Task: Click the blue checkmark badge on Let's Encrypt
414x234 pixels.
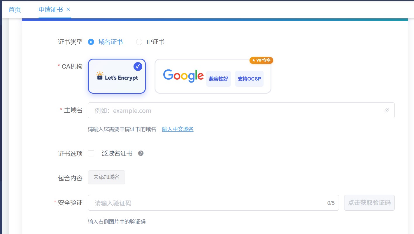Action: [138, 67]
